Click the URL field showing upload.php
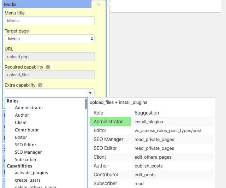The height and width of the screenshot is (188, 226). tap(50, 57)
